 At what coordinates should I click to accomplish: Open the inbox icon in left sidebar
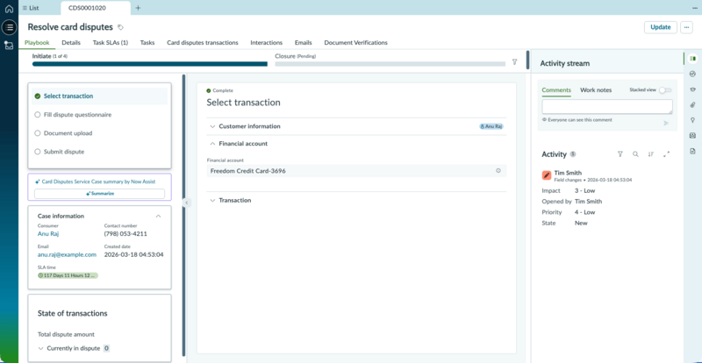coord(9,45)
